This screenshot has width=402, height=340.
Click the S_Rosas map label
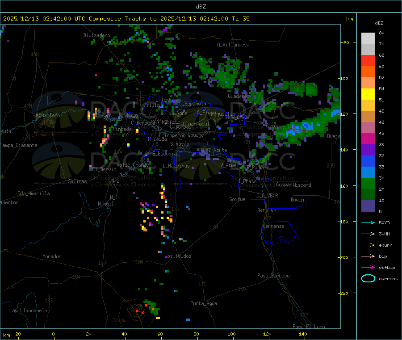click(180, 144)
